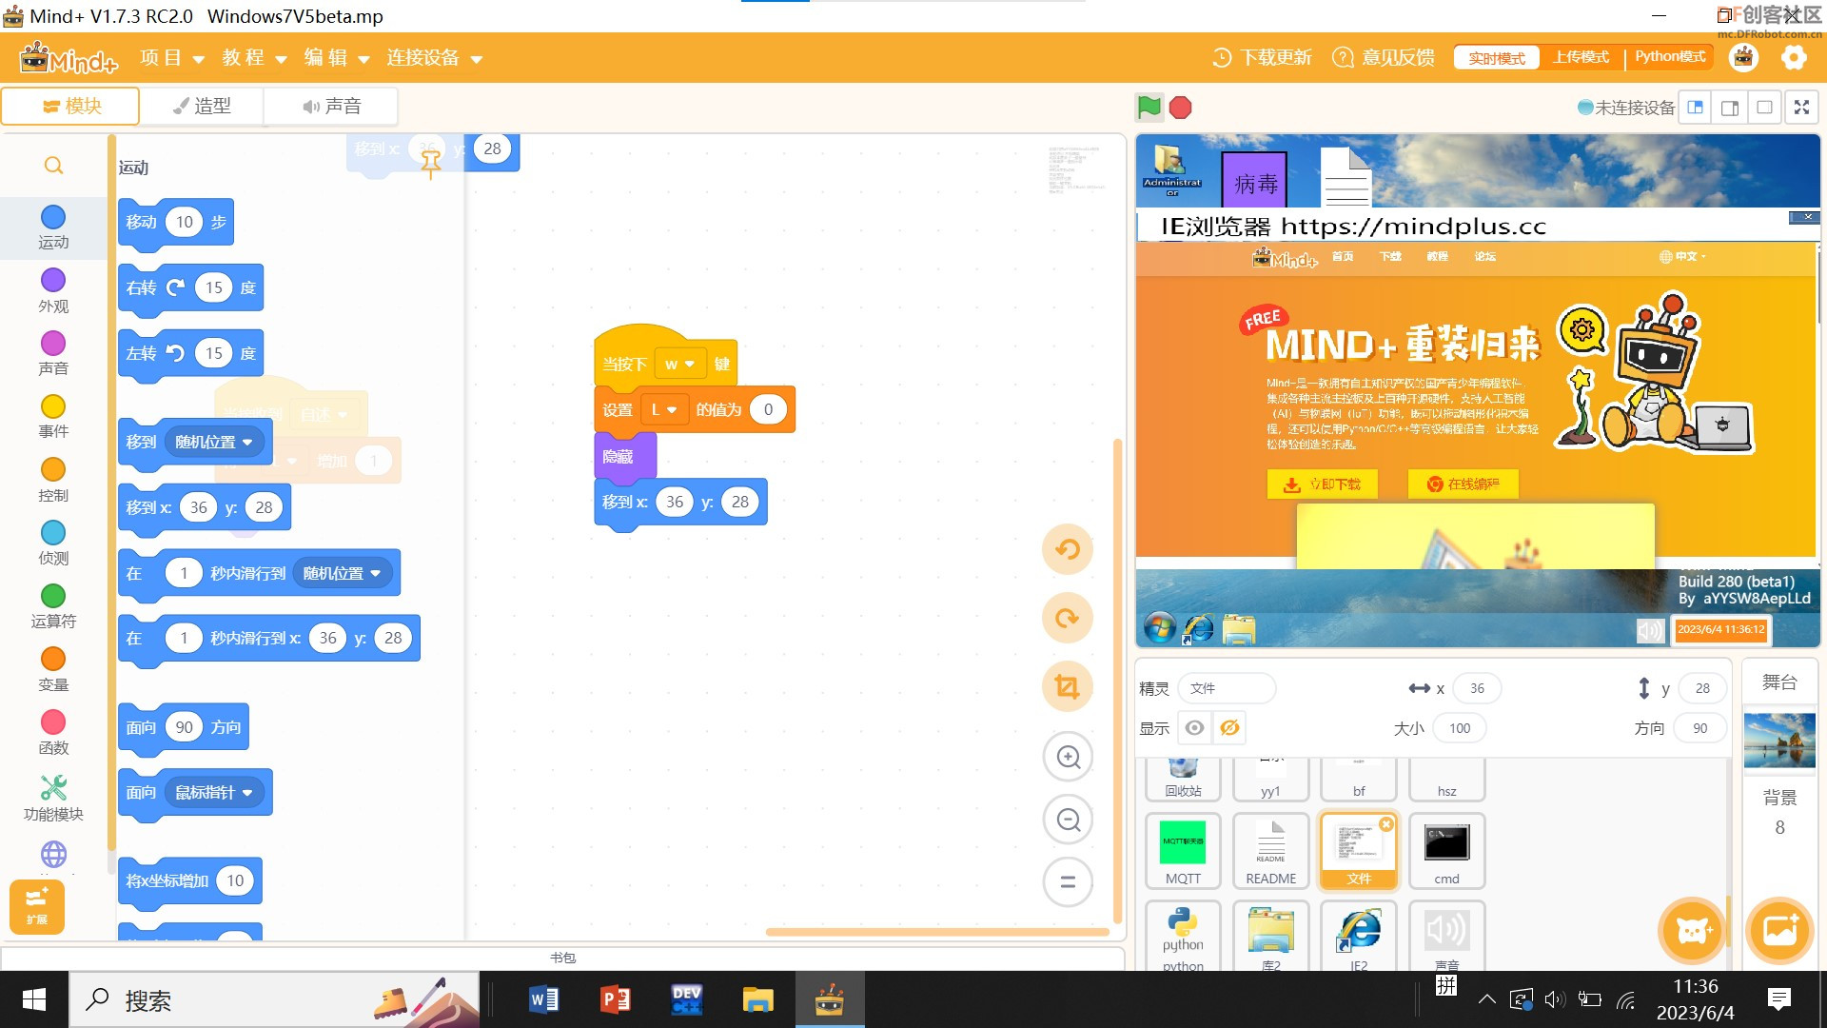The image size is (1827, 1028).
Task: Add a new sprite with cat button
Action: coord(1694,930)
